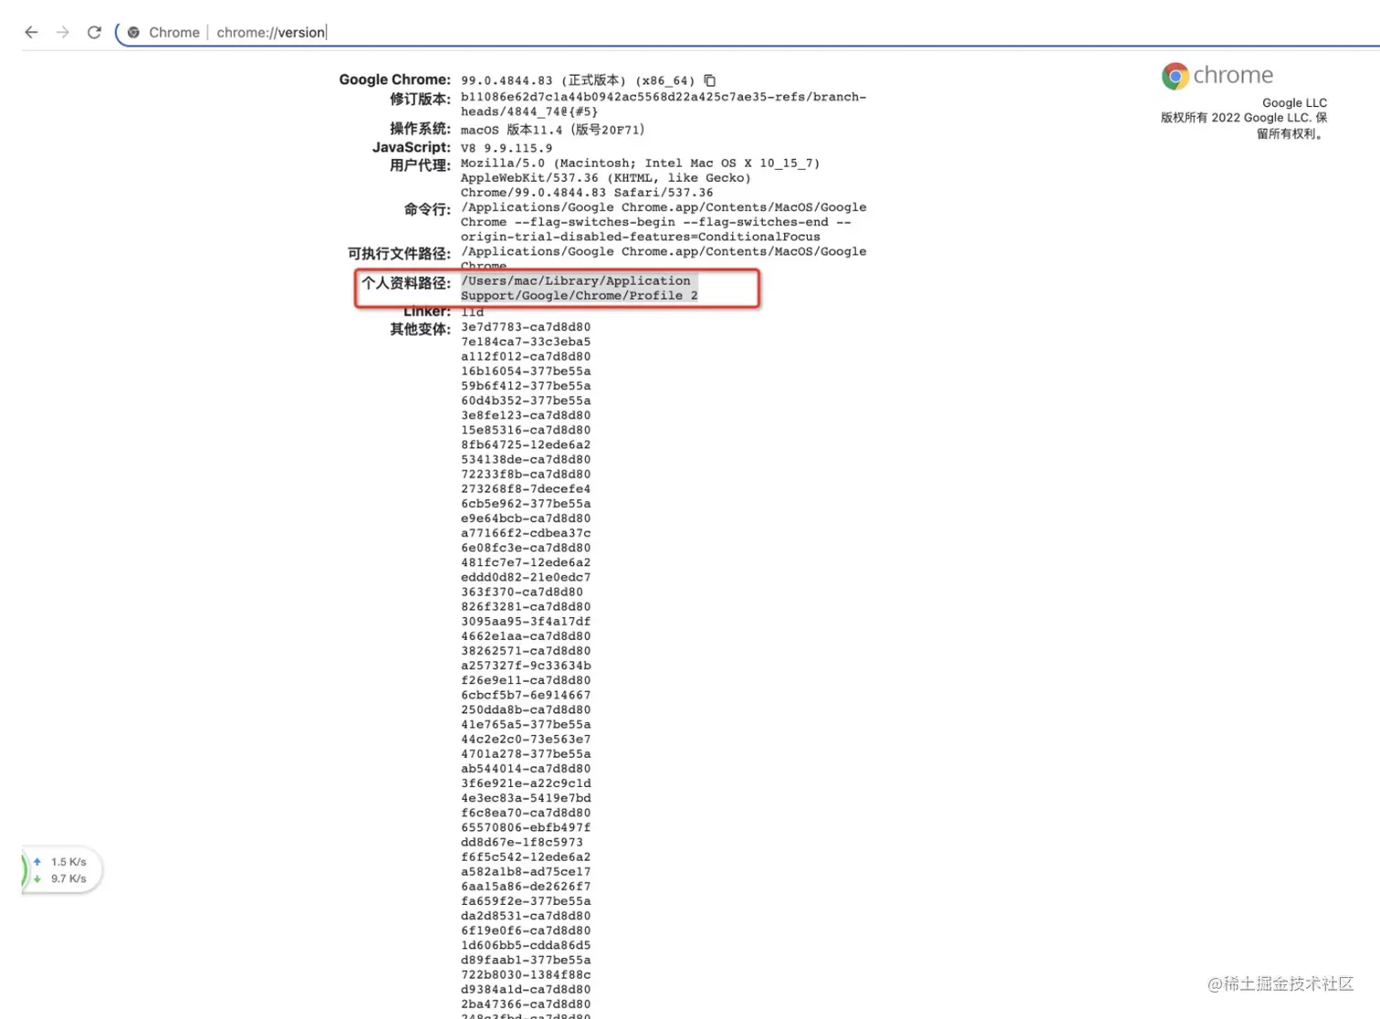
Task: Click variation 60d4b352-377be55a
Action: coord(526,400)
